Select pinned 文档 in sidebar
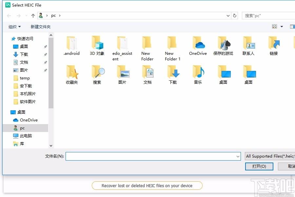This screenshot has height=197, width=295. point(24,62)
